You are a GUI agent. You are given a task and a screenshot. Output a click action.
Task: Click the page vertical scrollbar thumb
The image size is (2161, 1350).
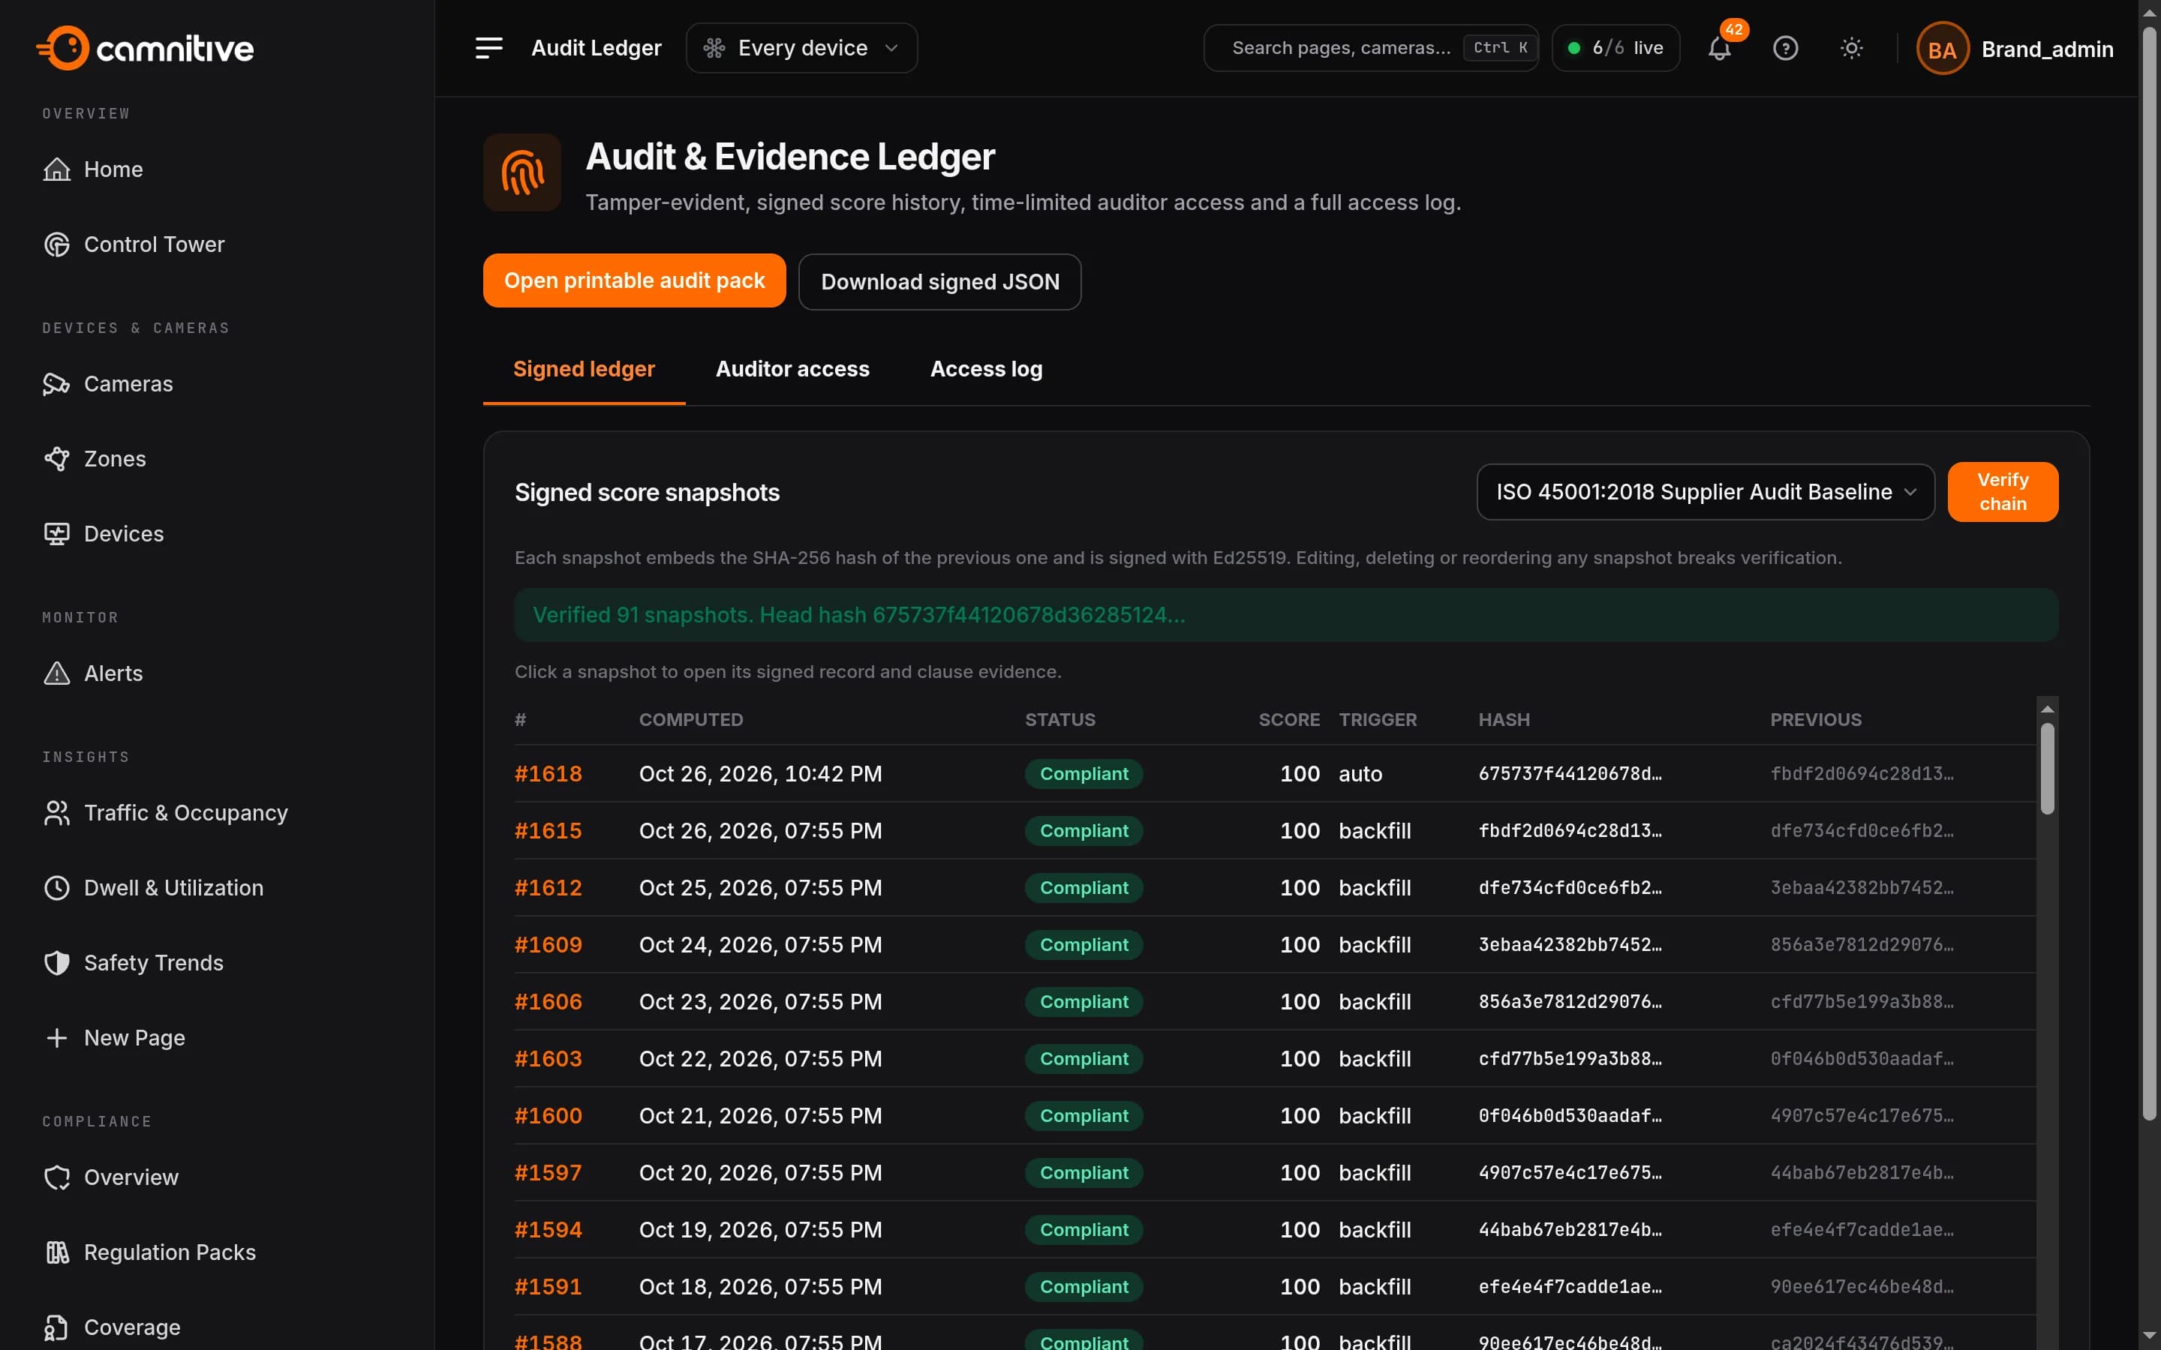(x=2150, y=571)
